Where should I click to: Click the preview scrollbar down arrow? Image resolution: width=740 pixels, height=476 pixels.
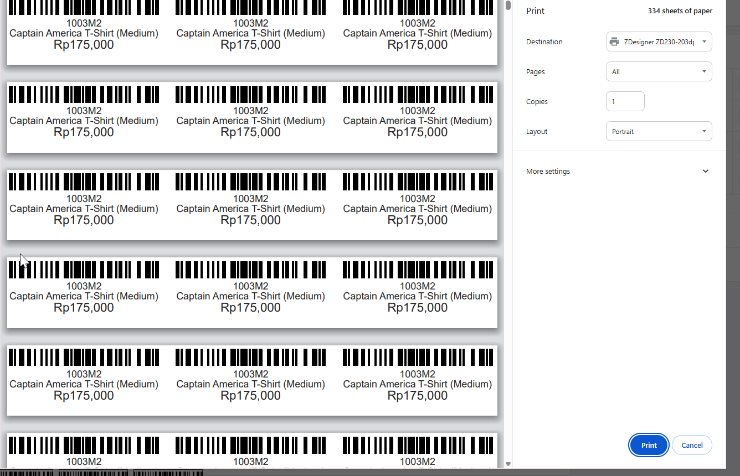[508, 464]
